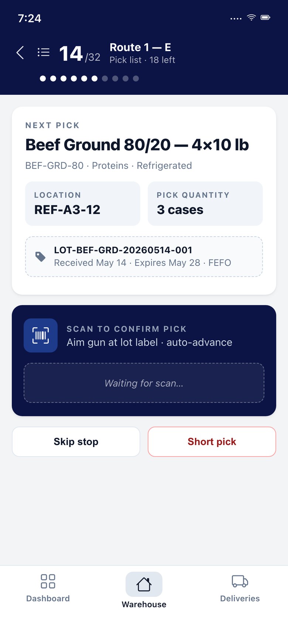This screenshot has width=288, height=625.
Task: Switch to the Dashboard tab
Action: 48,588
